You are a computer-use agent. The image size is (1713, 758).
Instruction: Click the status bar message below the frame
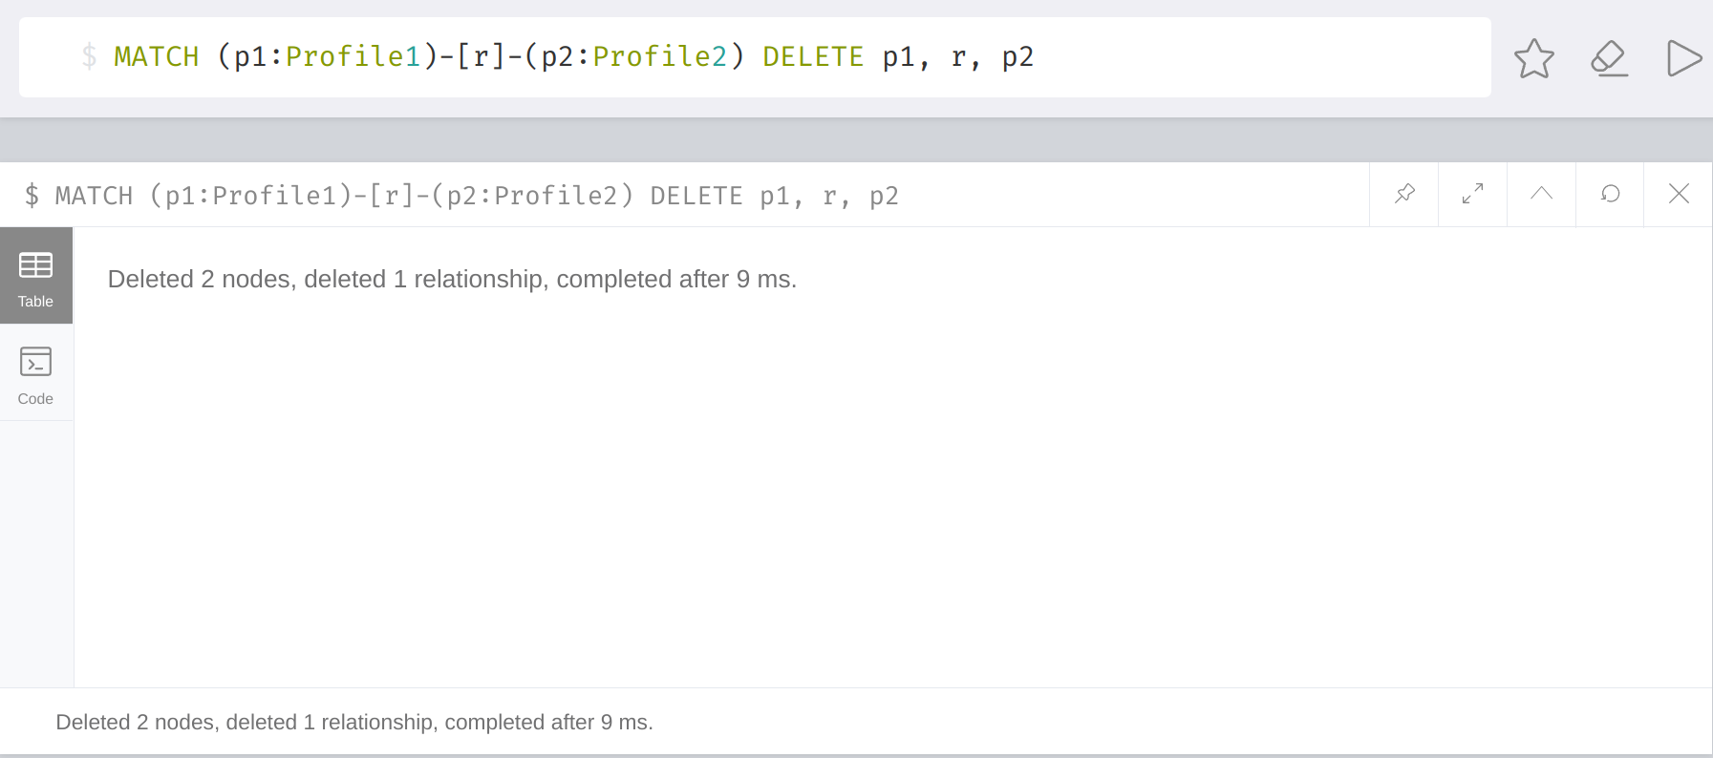click(x=354, y=723)
